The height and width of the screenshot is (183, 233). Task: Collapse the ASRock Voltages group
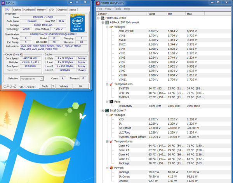[x=107, y=27]
